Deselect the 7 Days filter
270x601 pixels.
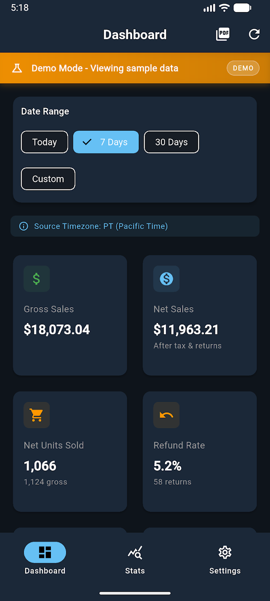click(105, 142)
